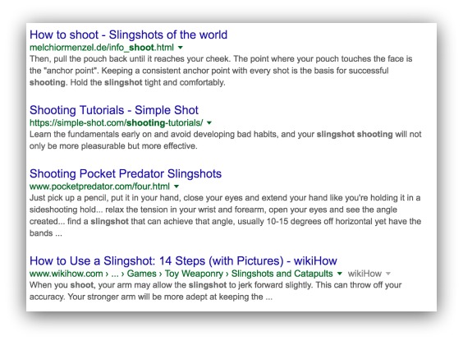
Task: Click the www.pocketpredator.com/four.html URL
Action: [x=100, y=187]
